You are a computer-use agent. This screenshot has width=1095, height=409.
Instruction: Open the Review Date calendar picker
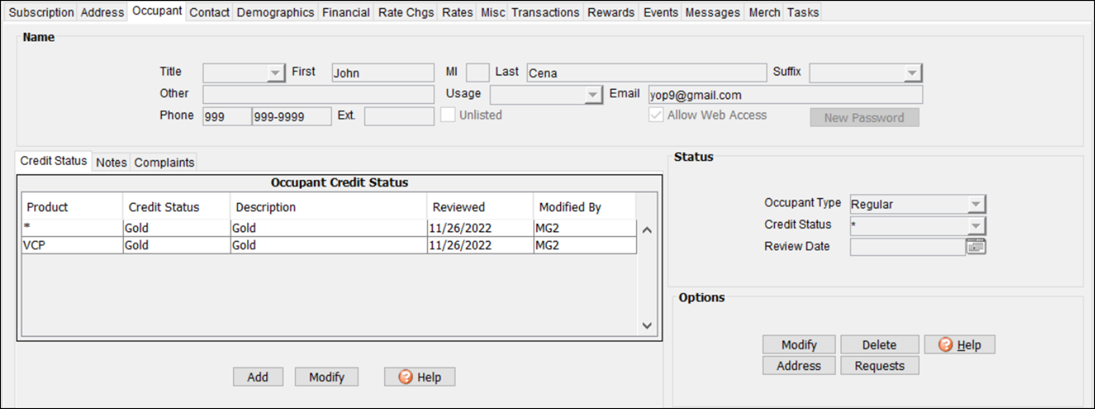[975, 247]
